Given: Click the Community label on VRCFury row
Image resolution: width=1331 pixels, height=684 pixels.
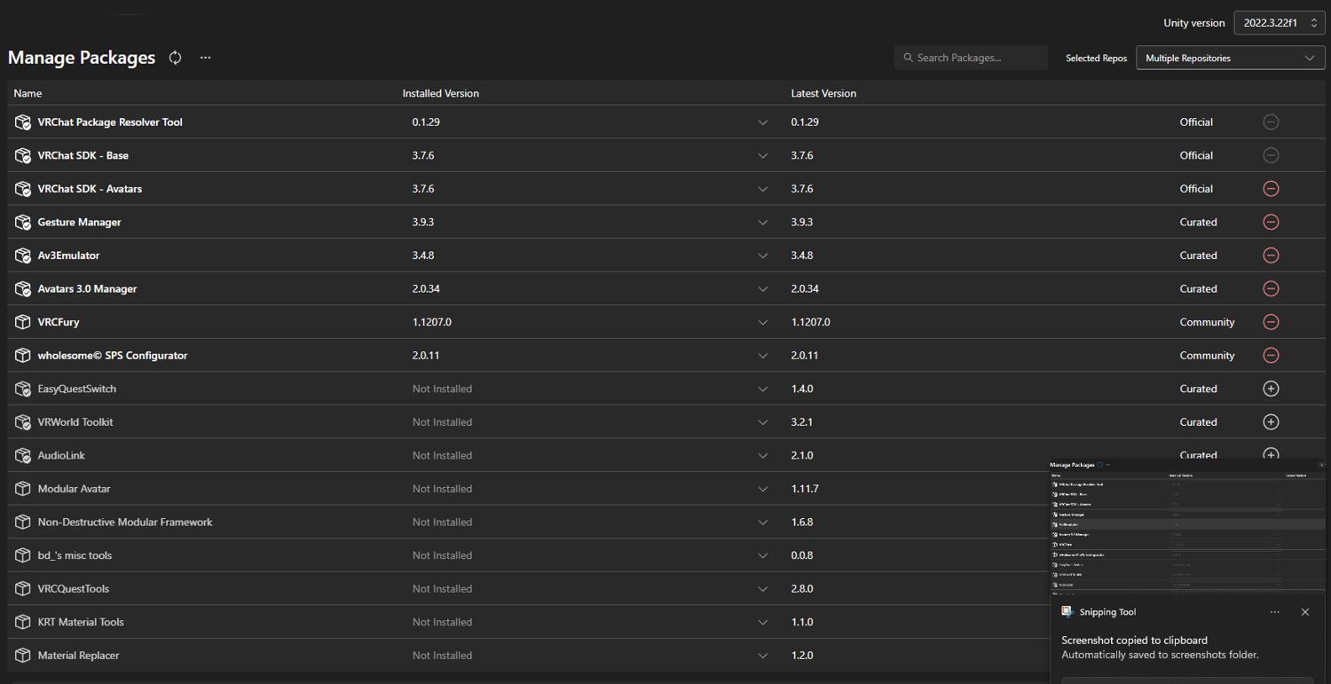Looking at the screenshot, I should [x=1207, y=322].
